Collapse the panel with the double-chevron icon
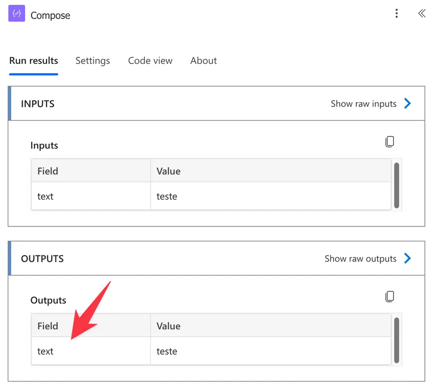 [421, 14]
